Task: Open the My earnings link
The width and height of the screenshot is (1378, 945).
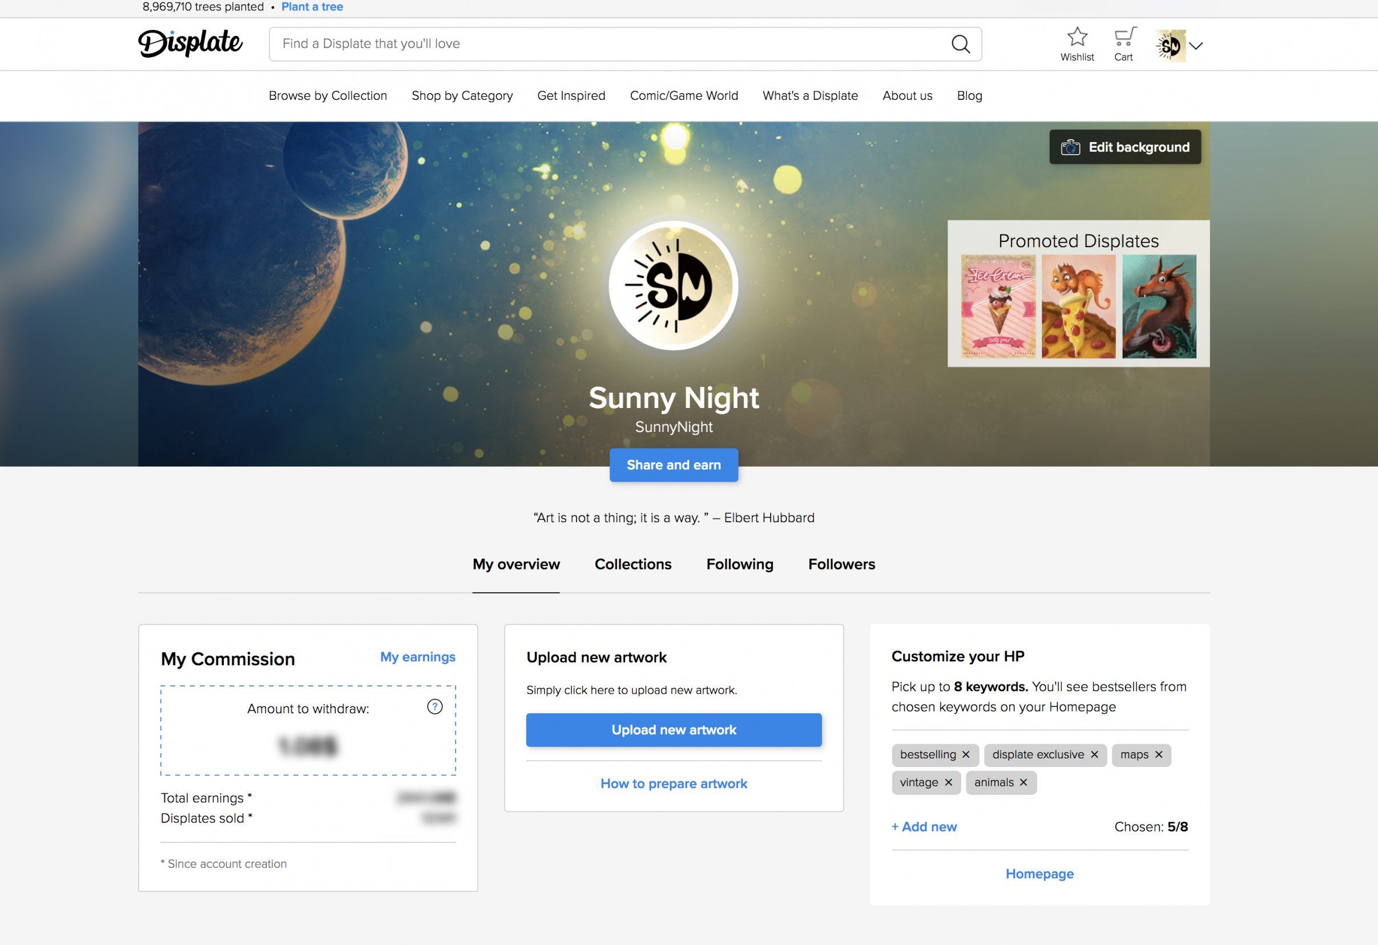Action: click(417, 657)
